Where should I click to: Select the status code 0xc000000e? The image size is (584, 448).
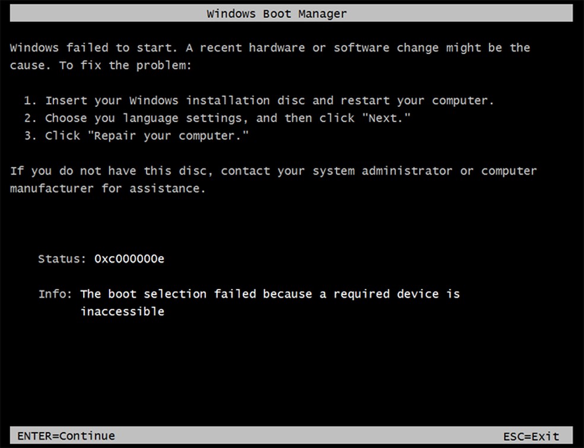pyautogui.click(x=129, y=259)
